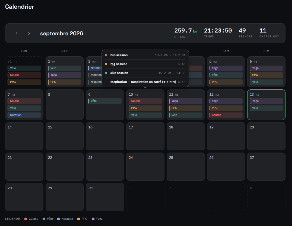Open Vélo session on day 7

pos(24,108)
